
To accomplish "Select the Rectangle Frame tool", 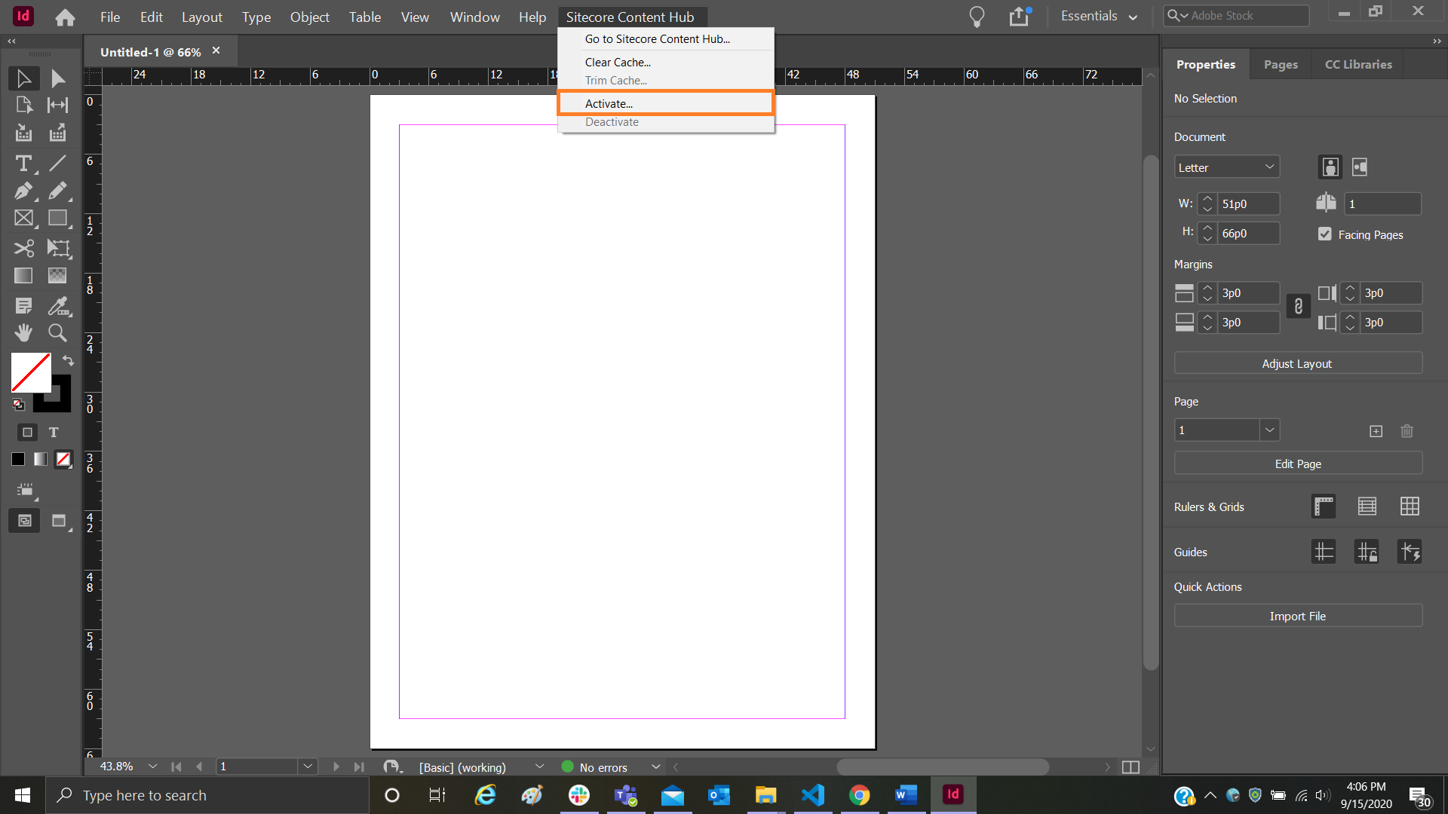I will tap(23, 219).
